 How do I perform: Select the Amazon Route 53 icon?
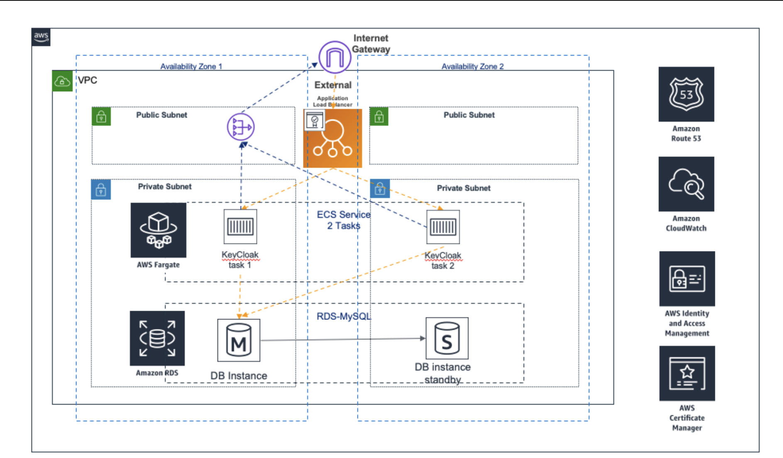pyautogui.click(x=686, y=94)
